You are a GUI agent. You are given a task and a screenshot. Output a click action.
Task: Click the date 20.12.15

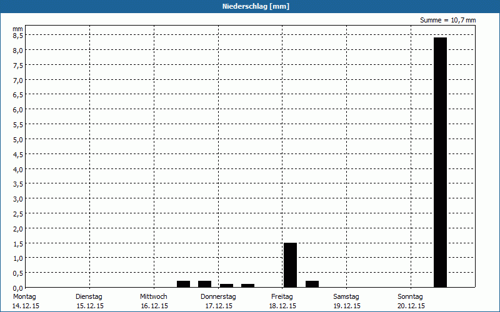pyautogui.click(x=411, y=306)
